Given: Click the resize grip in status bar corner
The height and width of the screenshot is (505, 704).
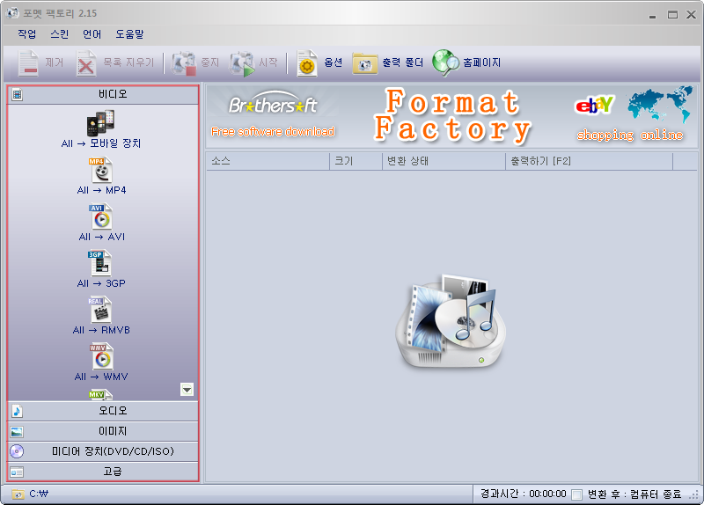Looking at the screenshot, I should (693, 495).
